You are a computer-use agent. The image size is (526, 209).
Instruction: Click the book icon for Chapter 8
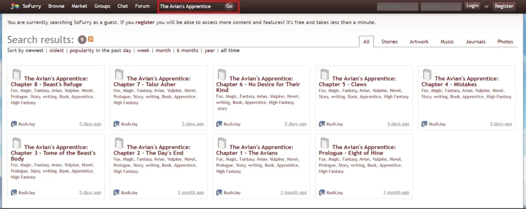[16, 74]
